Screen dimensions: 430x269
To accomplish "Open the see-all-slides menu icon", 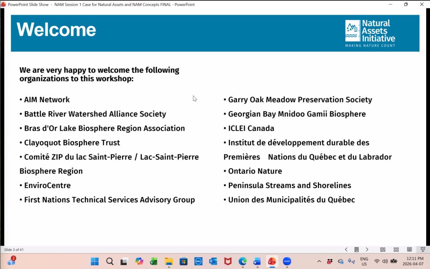I will tap(357, 250).
